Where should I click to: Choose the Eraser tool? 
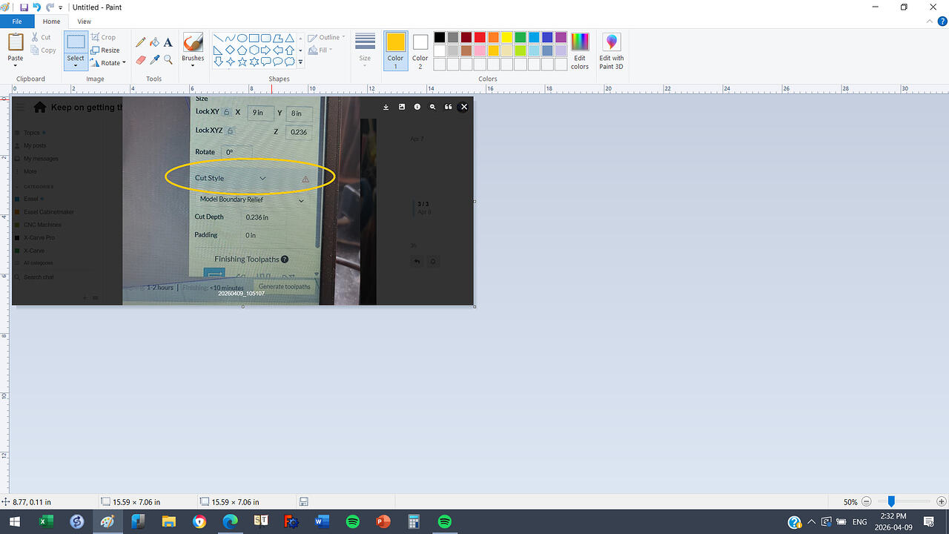tap(140, 60)
